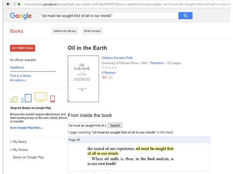
Task: Follow the Find in a library link
Action: point(21,76)
